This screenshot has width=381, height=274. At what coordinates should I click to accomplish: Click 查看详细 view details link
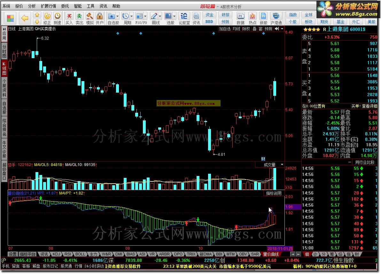tap(369, 106)
